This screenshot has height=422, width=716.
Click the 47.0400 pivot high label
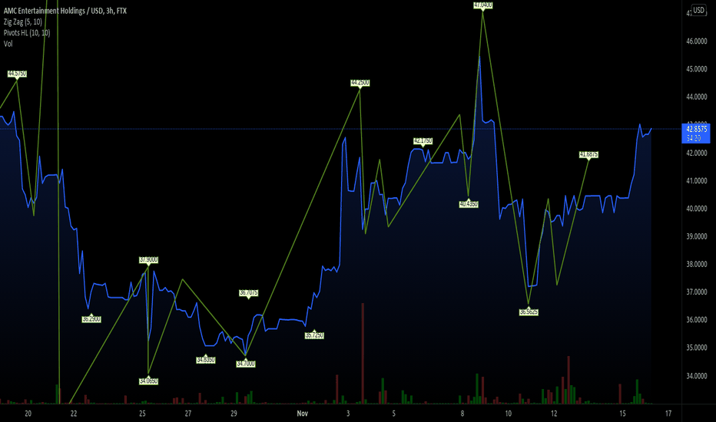[482, 5]
